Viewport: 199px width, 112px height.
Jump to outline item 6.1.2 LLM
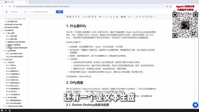pyautogui.click(x=11, y=68)
